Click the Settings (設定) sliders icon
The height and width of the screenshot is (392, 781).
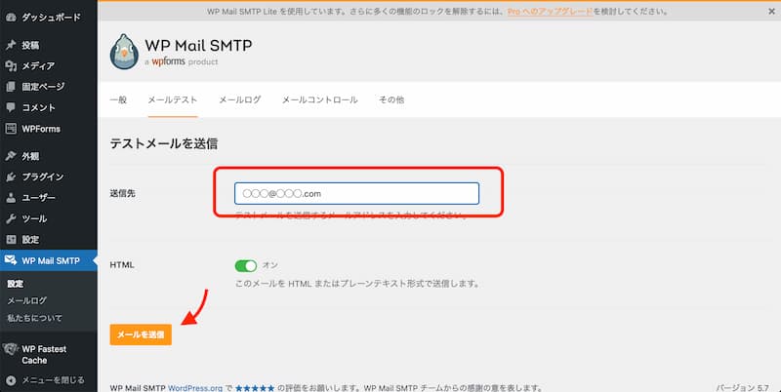[x=11, y=240]
